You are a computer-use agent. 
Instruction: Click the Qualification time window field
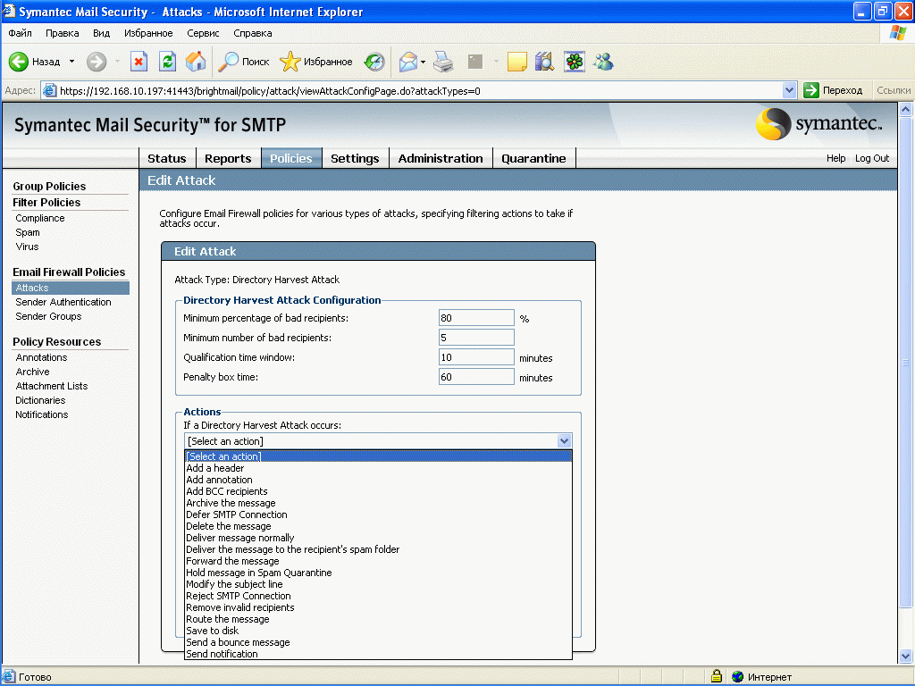pyautogui.click(x=476, y=357)
